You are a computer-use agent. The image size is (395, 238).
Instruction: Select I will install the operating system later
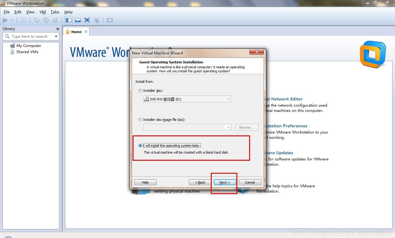pyautogui.click(x=140, y=146)
